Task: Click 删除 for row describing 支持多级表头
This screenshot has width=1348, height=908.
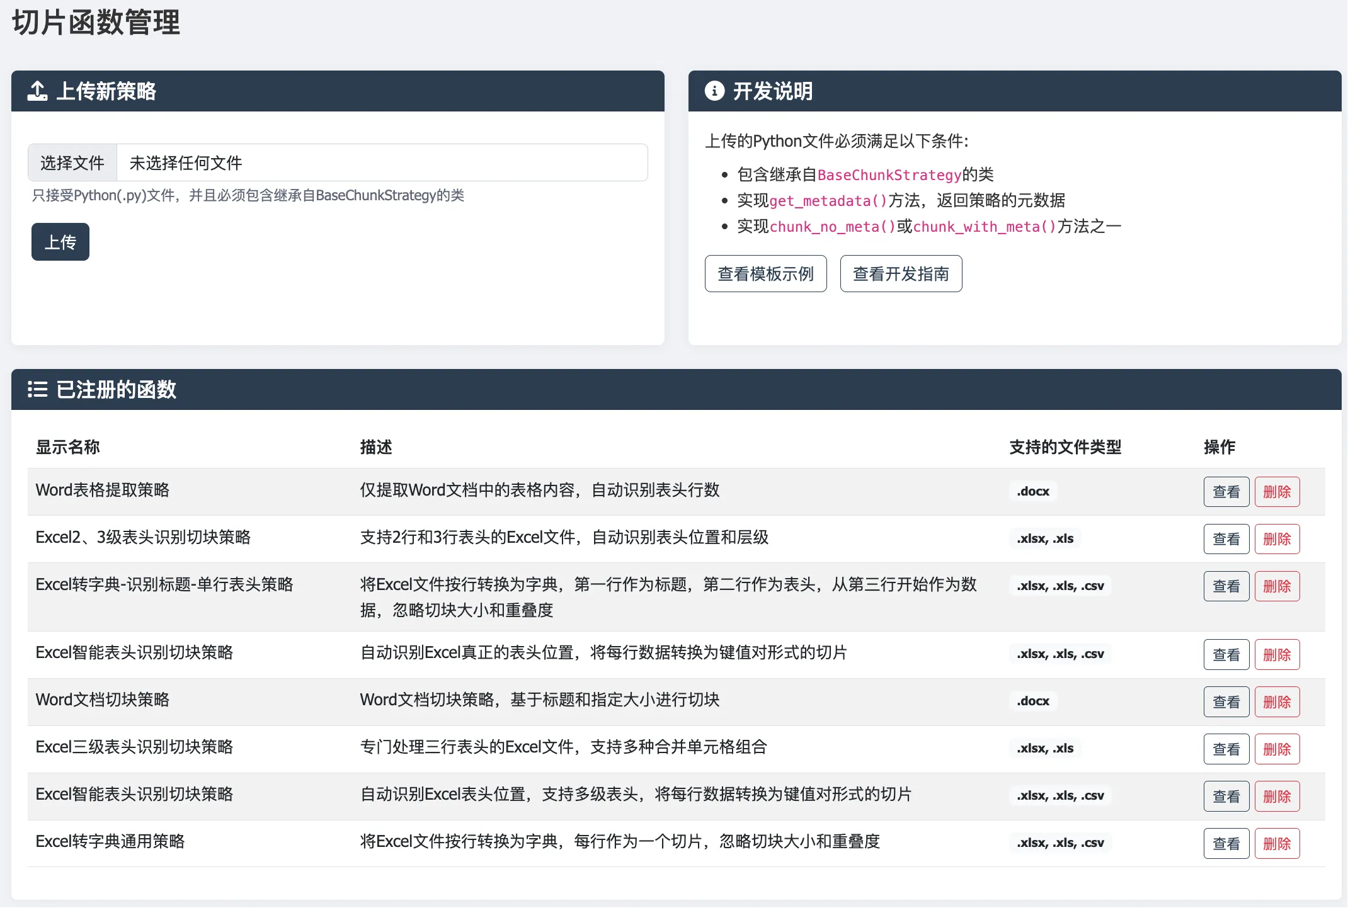Action: [1277, 797]
